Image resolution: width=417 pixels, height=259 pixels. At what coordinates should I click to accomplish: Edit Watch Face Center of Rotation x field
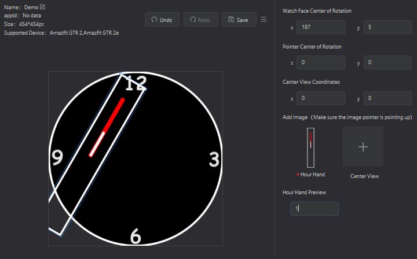point(321,27)
